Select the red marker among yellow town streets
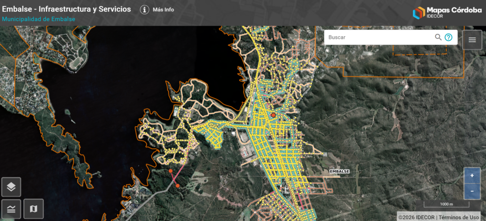Screen dimensions: 486x221 [273, 115]
